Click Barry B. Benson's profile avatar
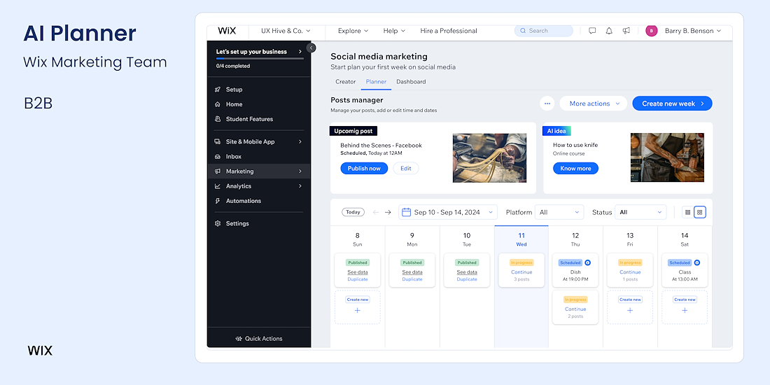The height and width of the screenshot is (385, 770). (x=651, y=31)
